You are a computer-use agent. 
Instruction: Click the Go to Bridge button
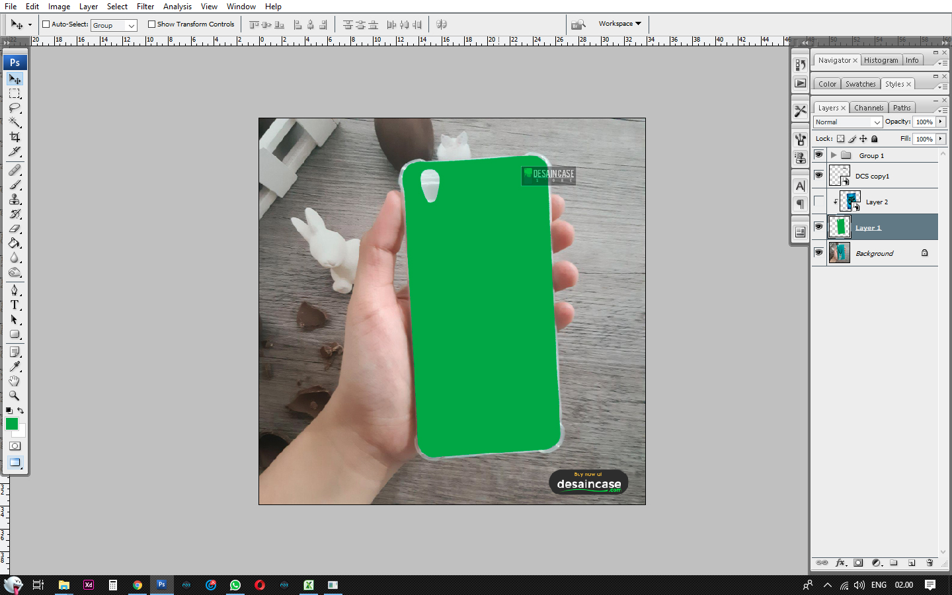coord(578,24)
